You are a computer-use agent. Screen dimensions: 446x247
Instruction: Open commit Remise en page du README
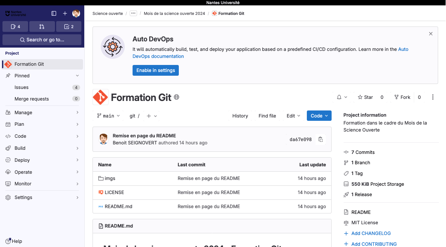point(144,136)
